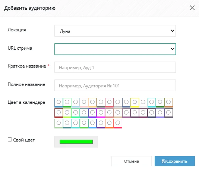This screenshot has width=199, height=171.
Task: Focus the Полное название text field
Action: pos(115,85)
